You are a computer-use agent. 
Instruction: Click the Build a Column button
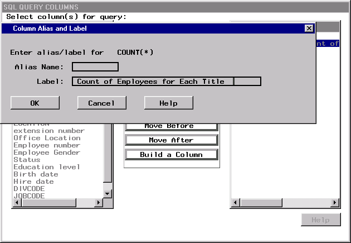point(171,155)
